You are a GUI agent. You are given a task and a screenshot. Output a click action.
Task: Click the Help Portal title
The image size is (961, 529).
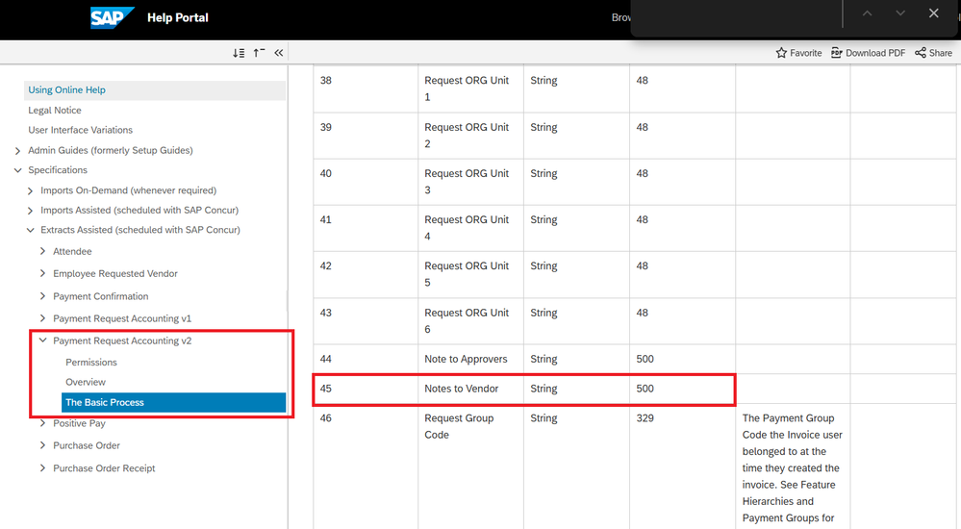(x=178, y=17)
